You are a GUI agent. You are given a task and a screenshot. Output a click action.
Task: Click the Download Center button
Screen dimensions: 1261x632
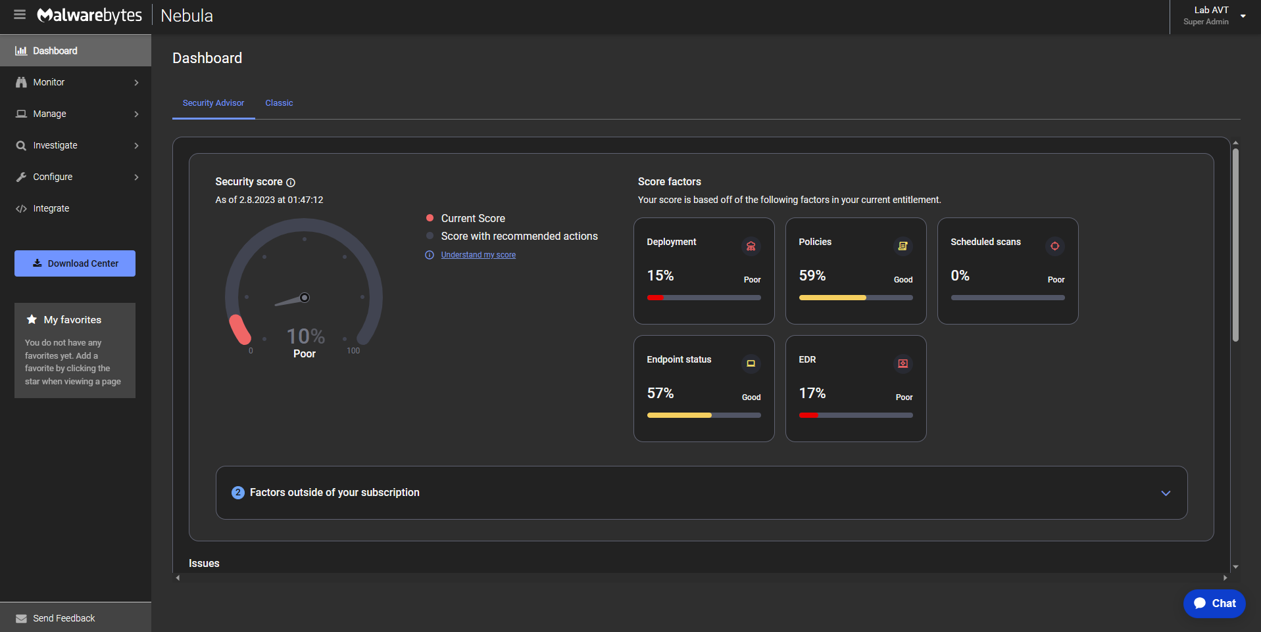pyautogui.click(x=75, y=263)
